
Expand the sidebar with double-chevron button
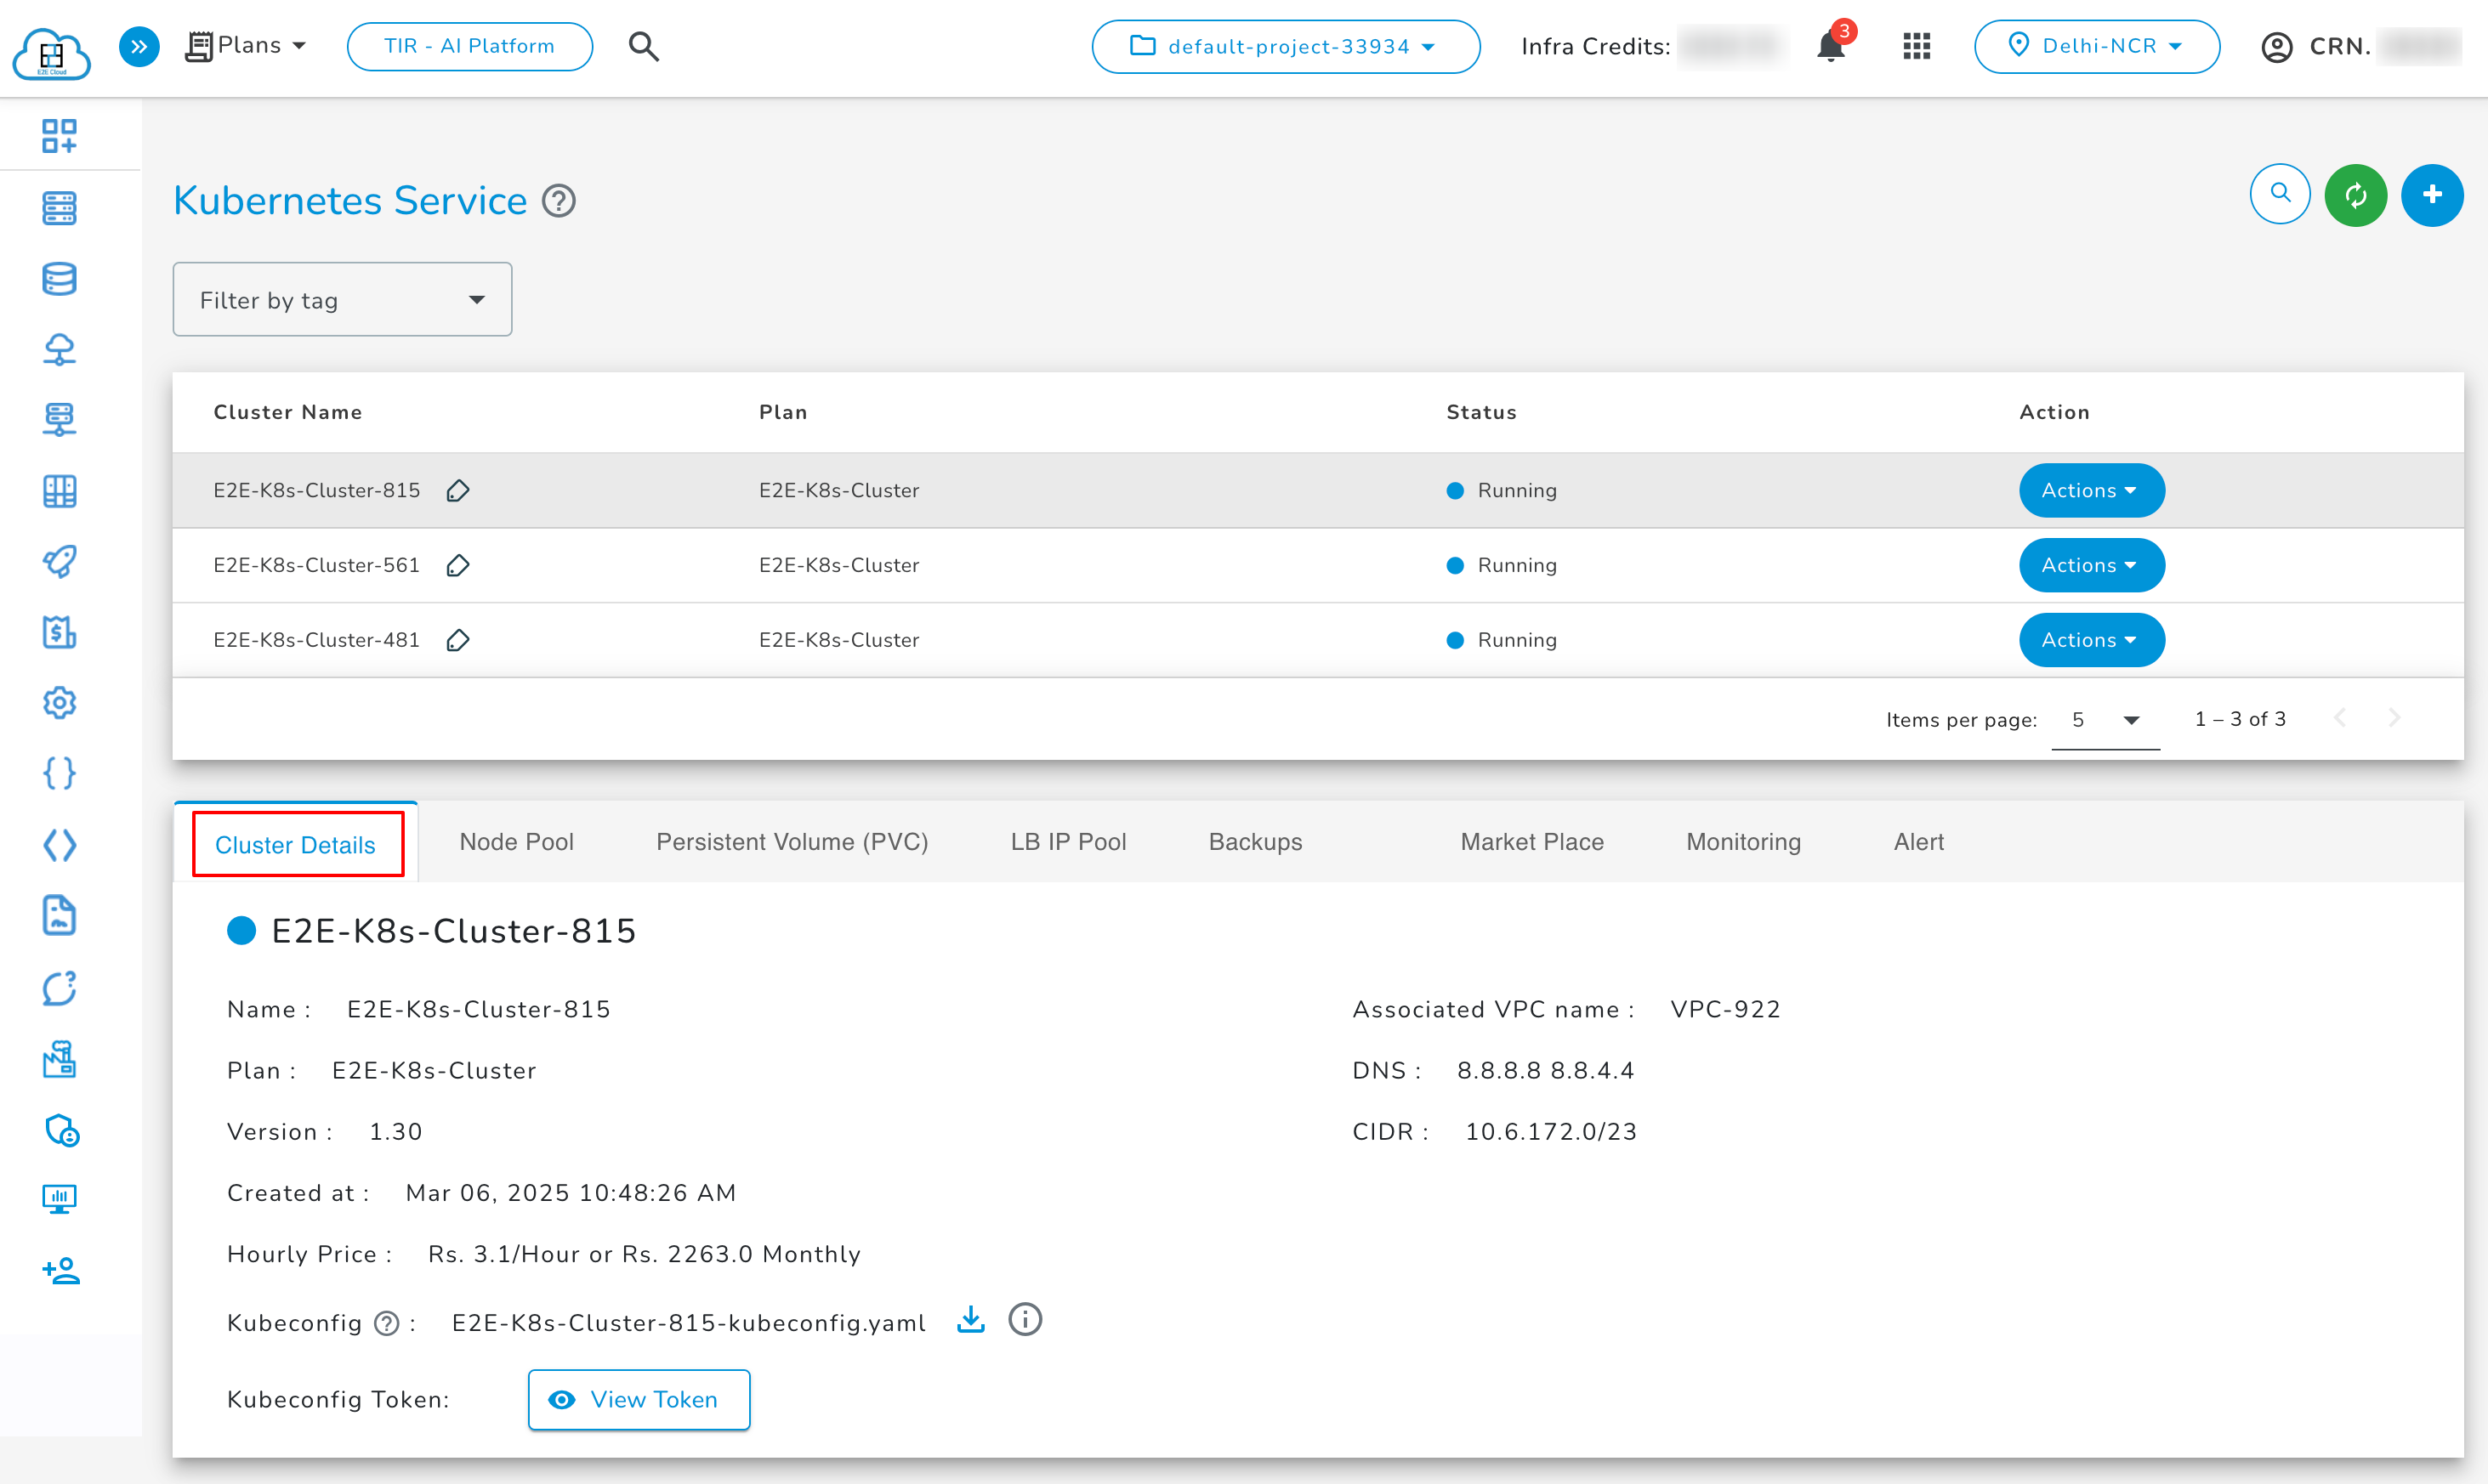tap(139, 46)
